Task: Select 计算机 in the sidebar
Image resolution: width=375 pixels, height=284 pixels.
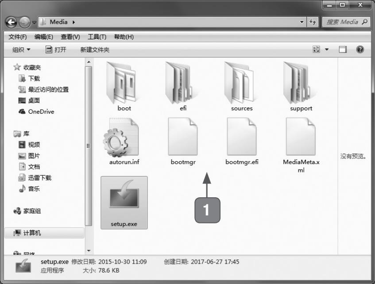Action: click(44, 233)
